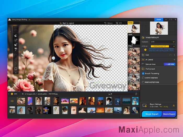Click the Export Settings gear-monitor icon
Viewport: 183px width, 137px height.
(145, 105)
